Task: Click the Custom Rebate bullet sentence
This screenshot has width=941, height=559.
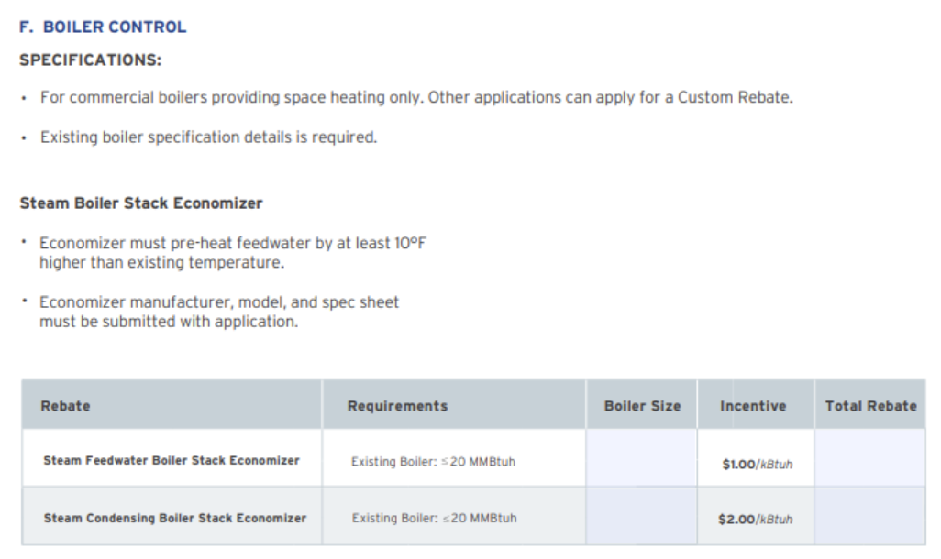Action: click(x=416, y=98)
